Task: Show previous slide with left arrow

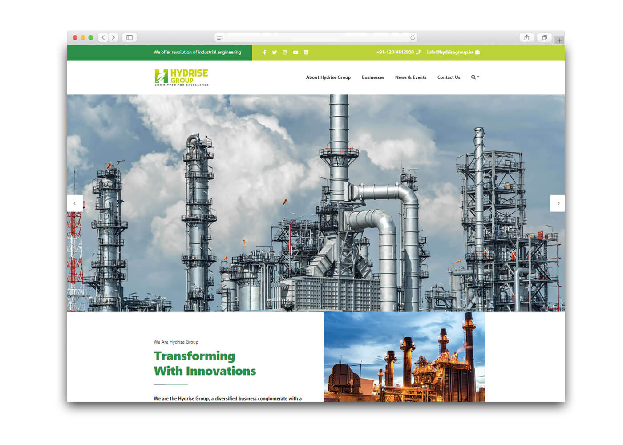Action: [75, 203]
